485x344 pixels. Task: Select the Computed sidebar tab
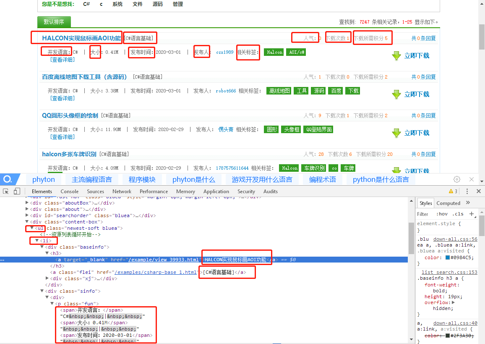point(448,203)
